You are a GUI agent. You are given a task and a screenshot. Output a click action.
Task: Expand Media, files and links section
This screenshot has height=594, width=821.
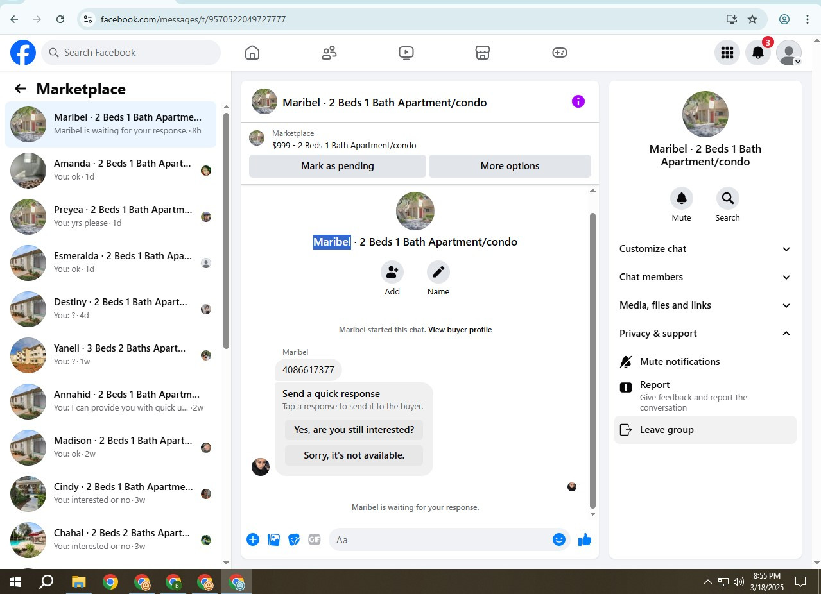705,305
